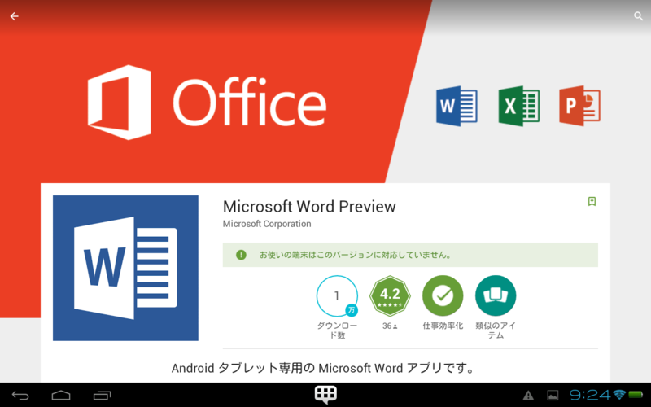Tap the Wi-Fi status icon
The width and height of the screenshot is (651, 407).
619,395
